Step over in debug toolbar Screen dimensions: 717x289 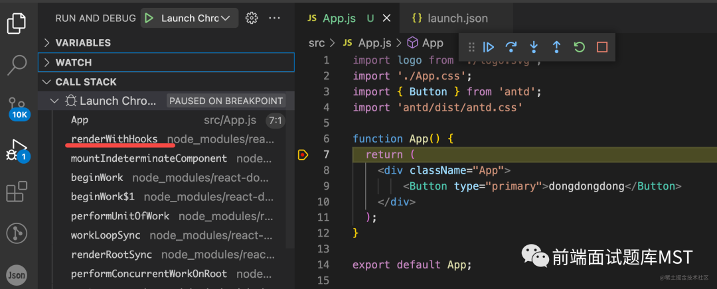click(511, 47)
